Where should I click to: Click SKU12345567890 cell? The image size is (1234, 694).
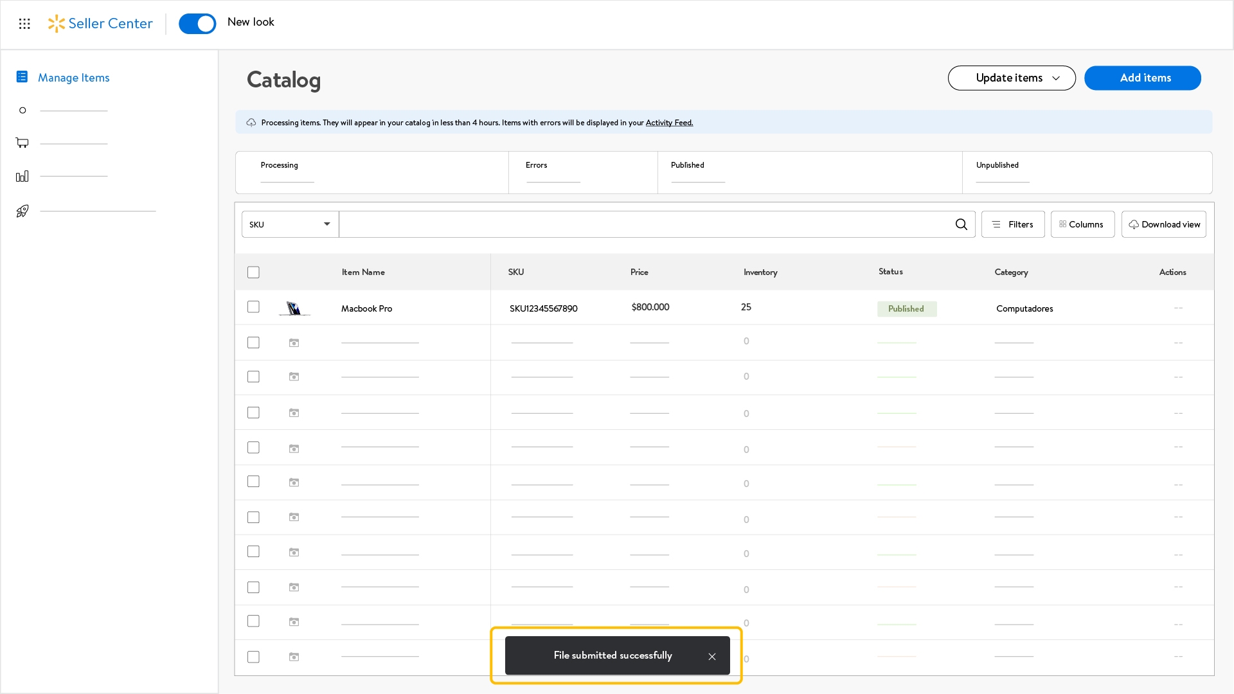pyautogui.click(x=544, y=308)
